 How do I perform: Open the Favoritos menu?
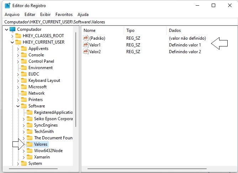[x=64, y=15]
